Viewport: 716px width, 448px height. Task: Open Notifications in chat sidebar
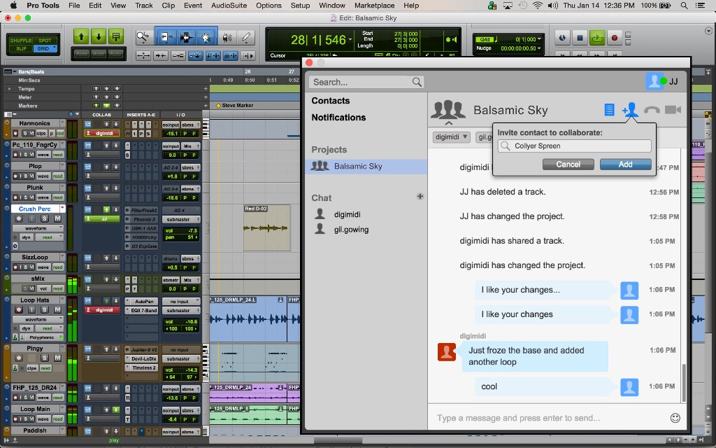point(338,118)
